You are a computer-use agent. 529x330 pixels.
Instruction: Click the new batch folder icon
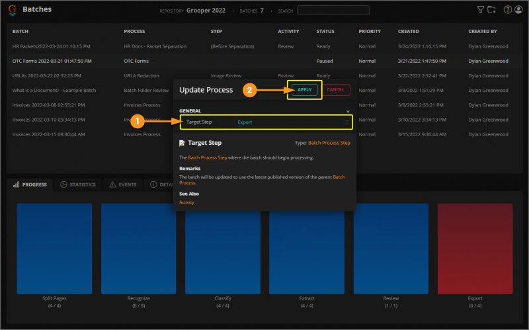pos(491,10)
